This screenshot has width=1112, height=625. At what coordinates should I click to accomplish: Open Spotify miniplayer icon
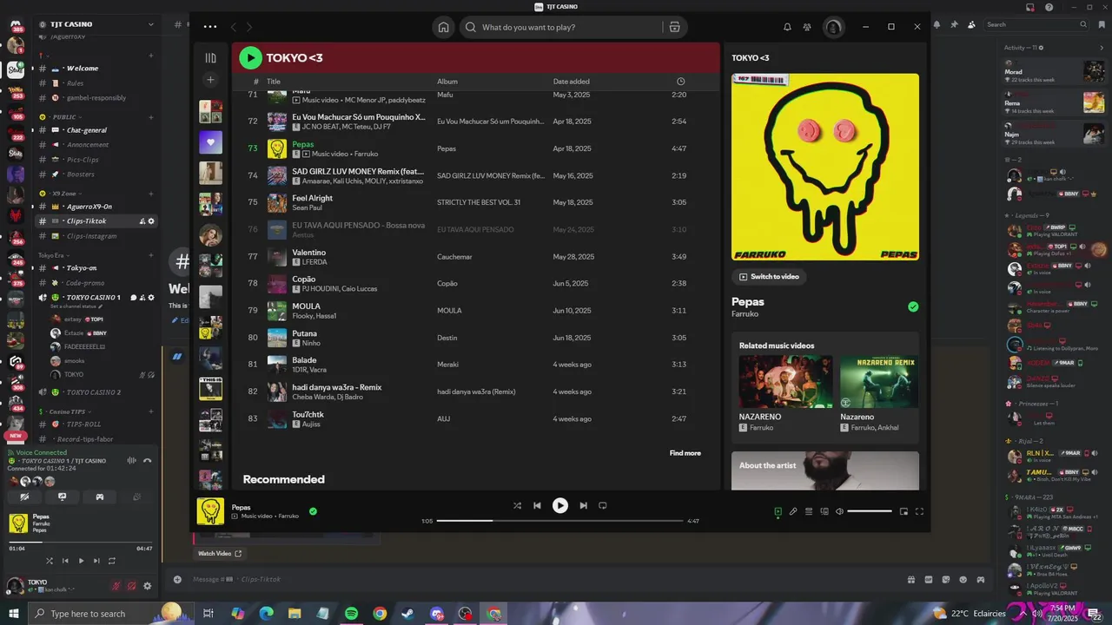pos(903,511)
